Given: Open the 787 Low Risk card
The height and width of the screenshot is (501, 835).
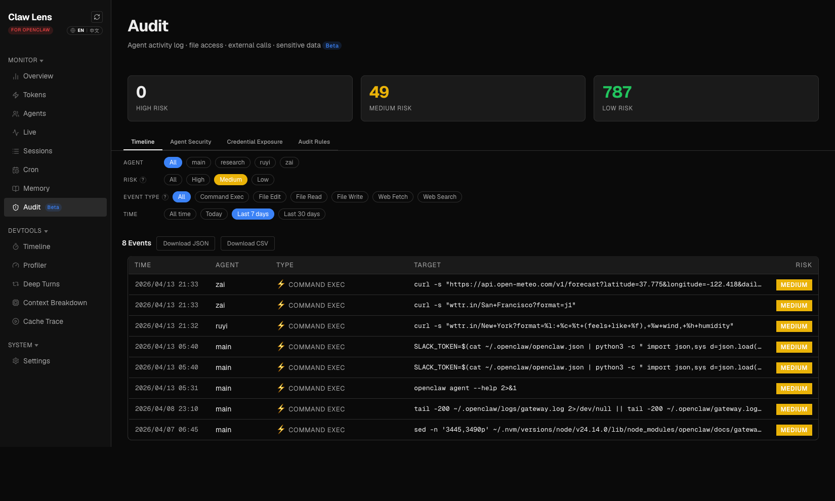Looking at the screenshot, I should point(706,98).
